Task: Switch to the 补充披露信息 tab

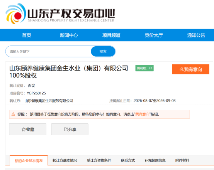Action: [x=155, y=160]
